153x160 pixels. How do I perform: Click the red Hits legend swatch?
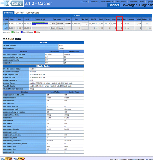35,32
